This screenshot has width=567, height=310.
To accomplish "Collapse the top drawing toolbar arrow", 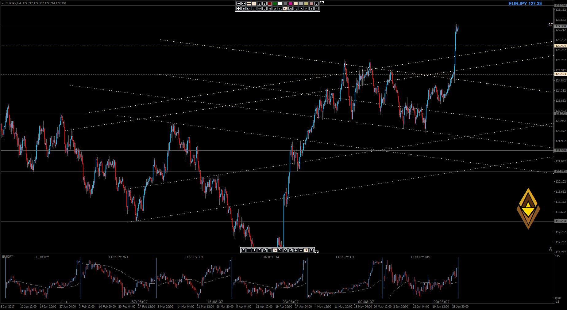I will click(322, 2).
